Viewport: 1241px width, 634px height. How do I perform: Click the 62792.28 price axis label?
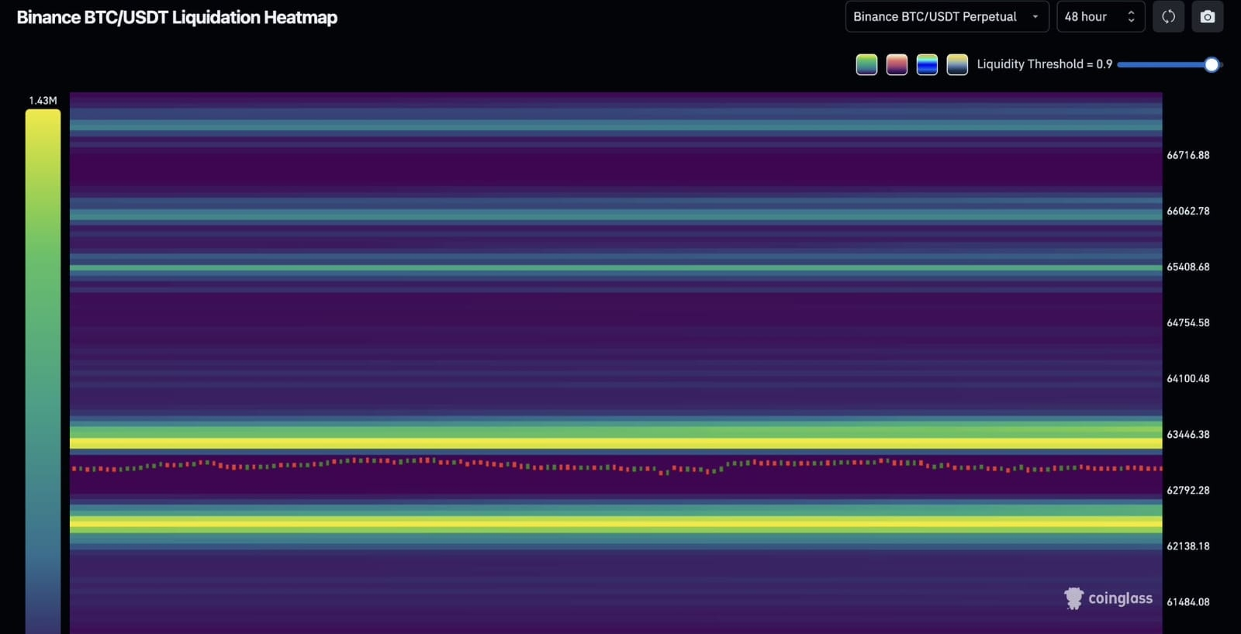1187,490
